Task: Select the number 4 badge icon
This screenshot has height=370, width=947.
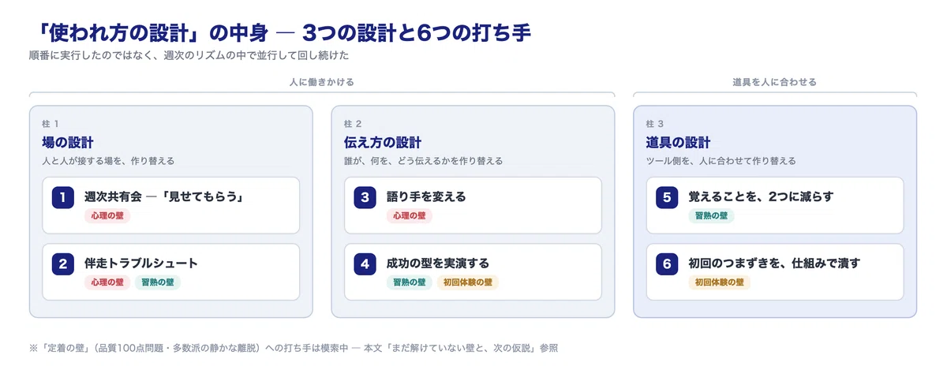Action: pyautogui.click(x=365, y=263)
